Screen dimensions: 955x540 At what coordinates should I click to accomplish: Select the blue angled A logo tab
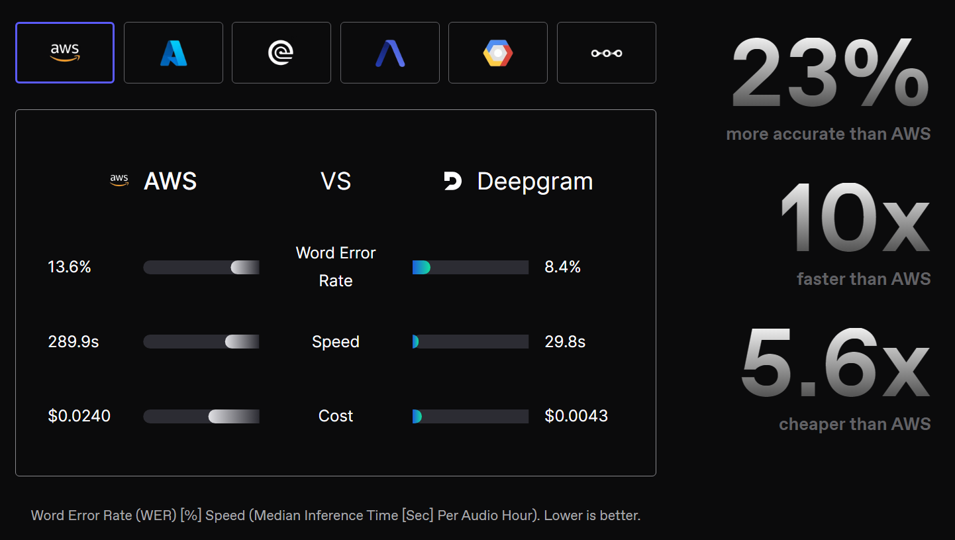(x=390, y=52)
